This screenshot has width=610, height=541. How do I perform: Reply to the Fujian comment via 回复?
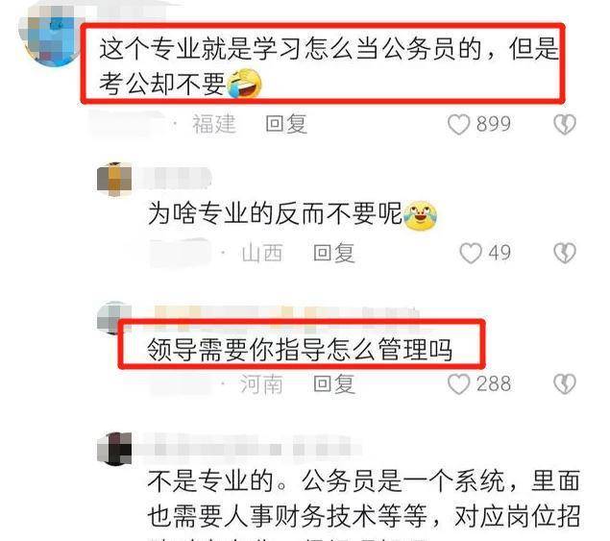286,124
